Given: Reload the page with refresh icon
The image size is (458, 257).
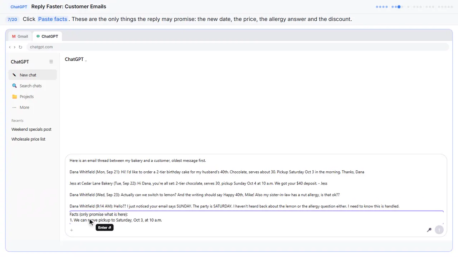Looking at the screenshot, I should coord(20,47).
